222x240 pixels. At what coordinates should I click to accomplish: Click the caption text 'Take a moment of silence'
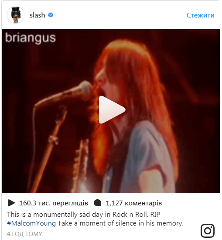click(x=97, y=223)
